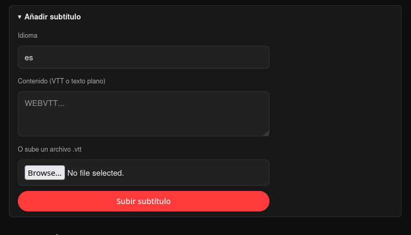Open file picker with Browse... button
411x235 pixels.
pos(45,173)
